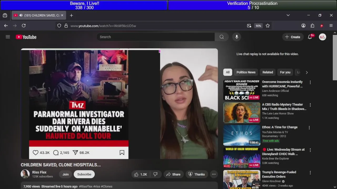Focus the YouTube search field
Screen dimensions: 337x189
pyautogui.click(x=156, y=37)
